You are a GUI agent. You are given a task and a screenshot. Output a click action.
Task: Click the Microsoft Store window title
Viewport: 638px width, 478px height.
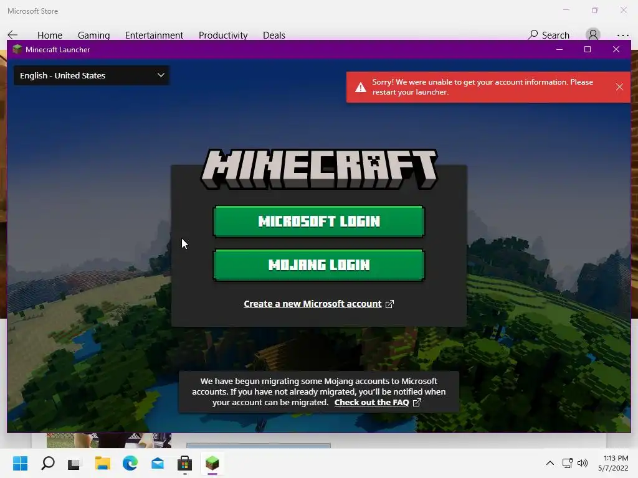pyautogui.click(x=32, y=11)
